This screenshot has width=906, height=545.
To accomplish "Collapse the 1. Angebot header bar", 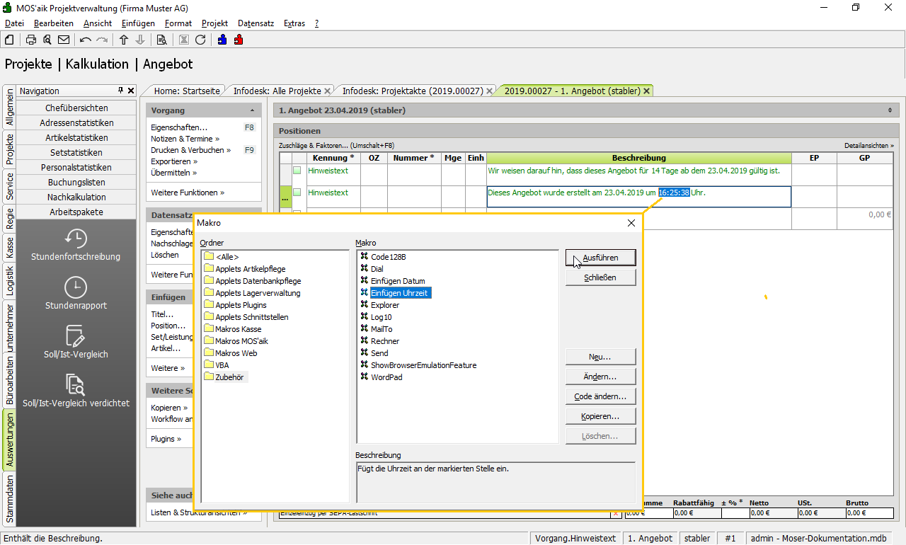I will [x=890, y=110].
